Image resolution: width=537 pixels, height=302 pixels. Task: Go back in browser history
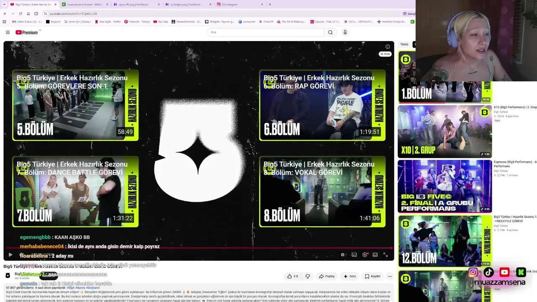[x=5, y=13]
